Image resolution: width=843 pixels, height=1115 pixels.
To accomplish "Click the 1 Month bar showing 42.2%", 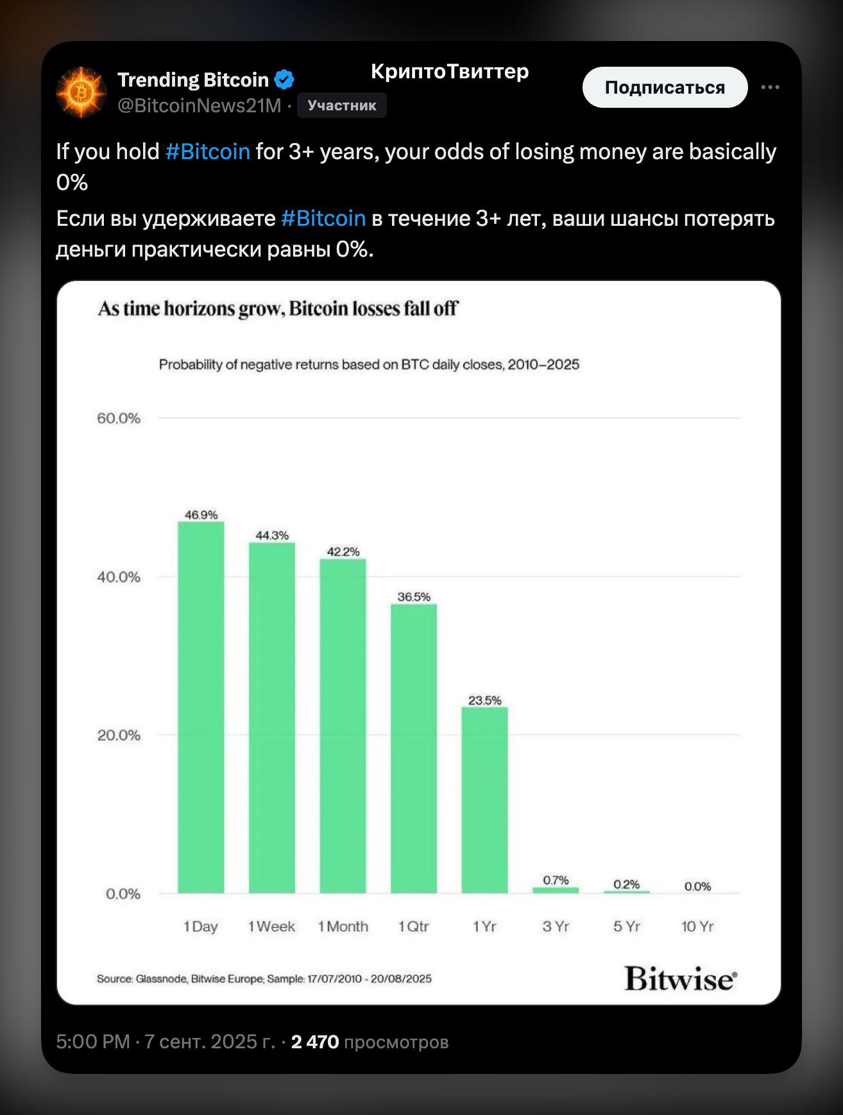I will 343,726.
